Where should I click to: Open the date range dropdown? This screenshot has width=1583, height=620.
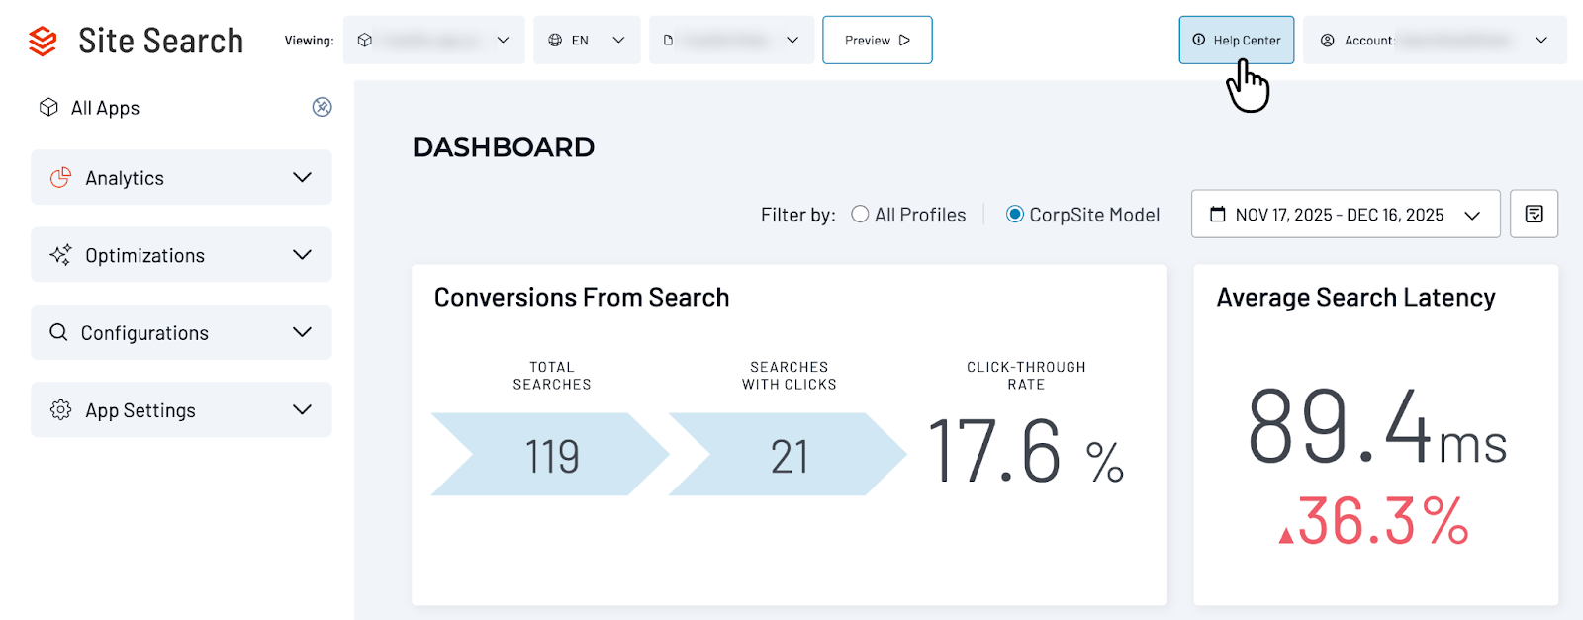coord(1346,214)
